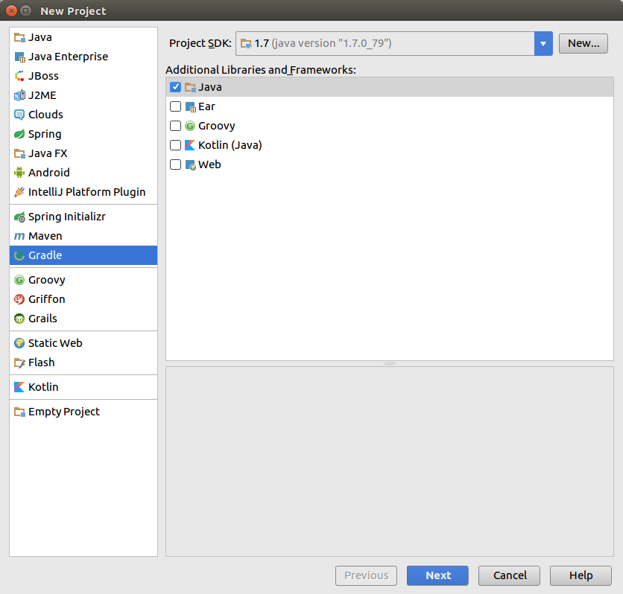
Task: Select the J2ME project icon
Action: [x=19, y=95]
